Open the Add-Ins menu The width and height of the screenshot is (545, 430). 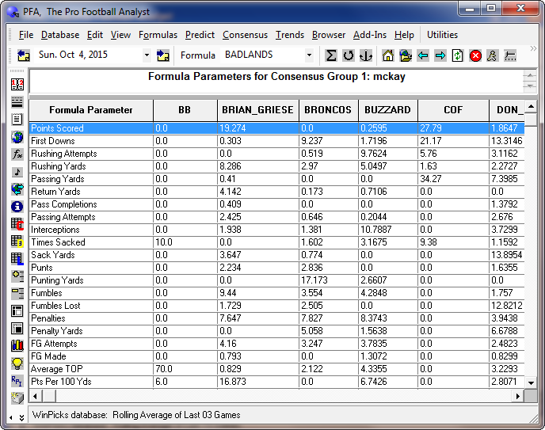[370, 35]
